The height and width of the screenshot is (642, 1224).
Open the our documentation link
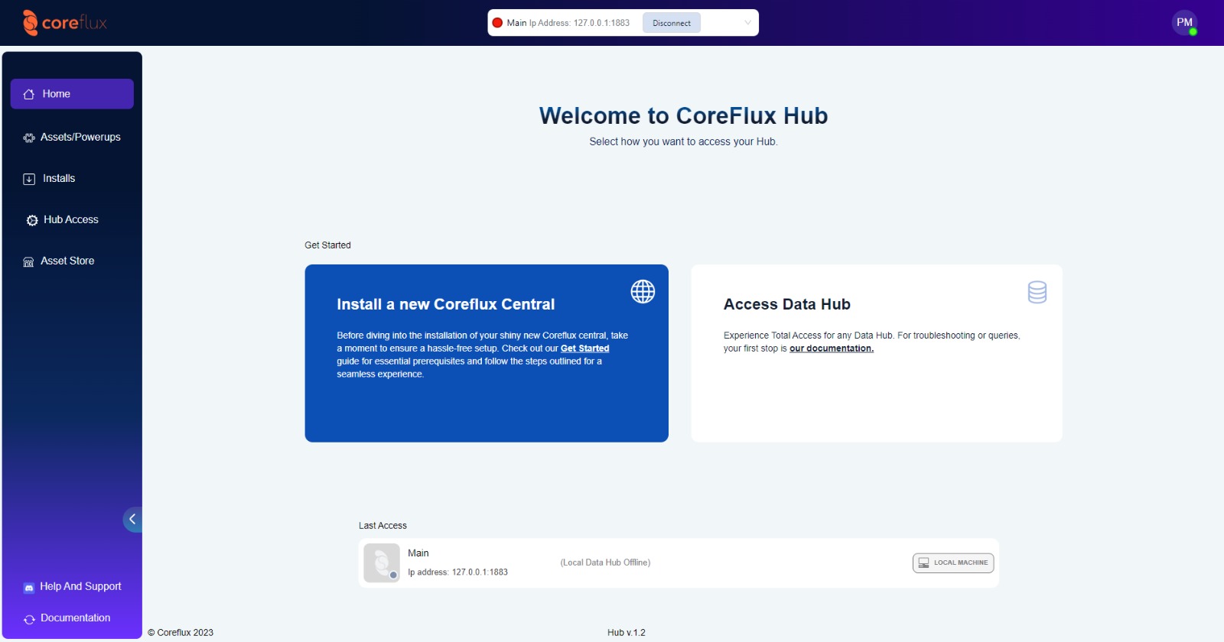pyautogui.click(x=831, y=349)
